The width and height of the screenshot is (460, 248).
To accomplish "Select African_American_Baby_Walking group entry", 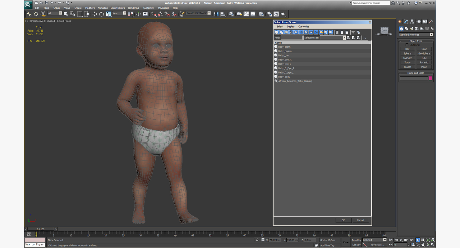I will 295,81.
